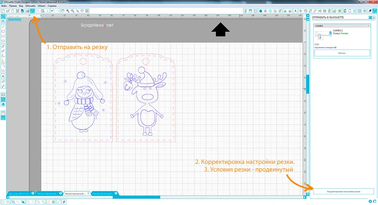Open the Справка menu

click(52, 6)
